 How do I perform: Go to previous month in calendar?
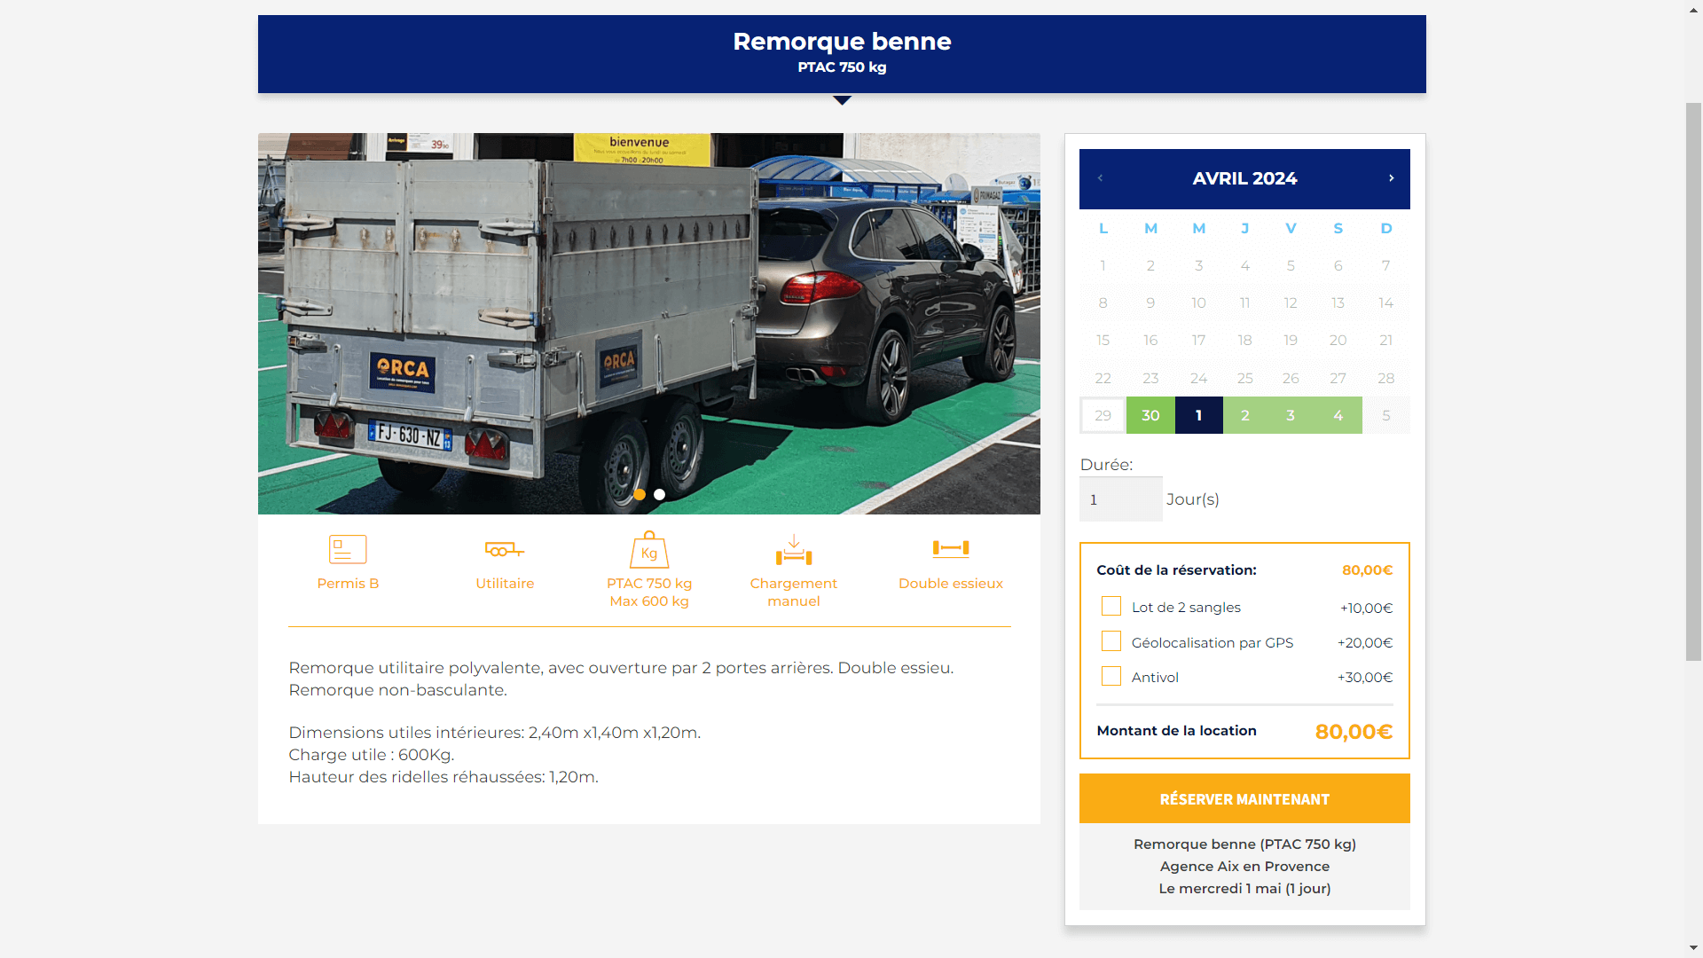click(1100, 178)
